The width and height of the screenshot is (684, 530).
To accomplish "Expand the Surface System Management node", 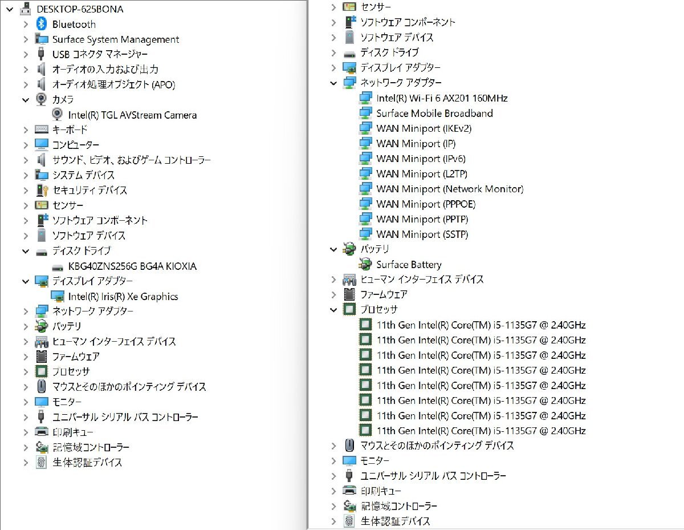I will pos(26,39).
